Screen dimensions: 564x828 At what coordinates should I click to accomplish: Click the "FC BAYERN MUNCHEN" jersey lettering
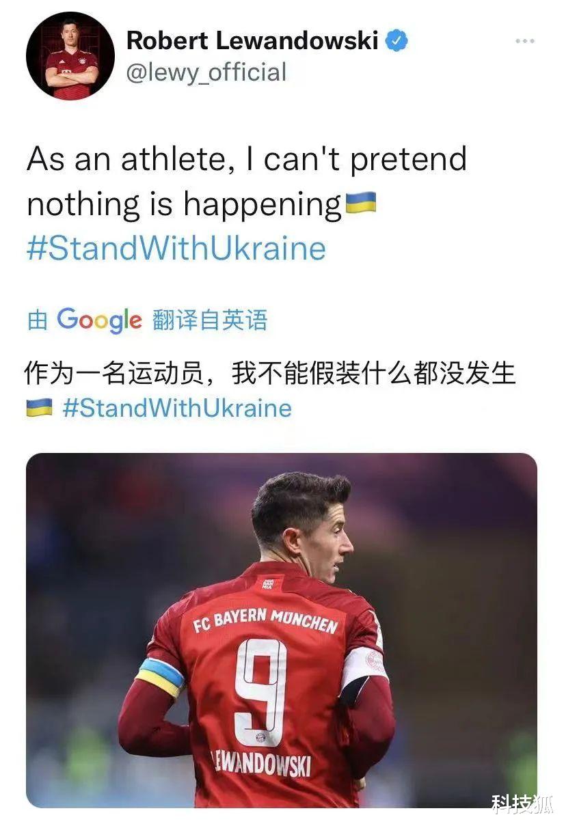click(265, 620)
